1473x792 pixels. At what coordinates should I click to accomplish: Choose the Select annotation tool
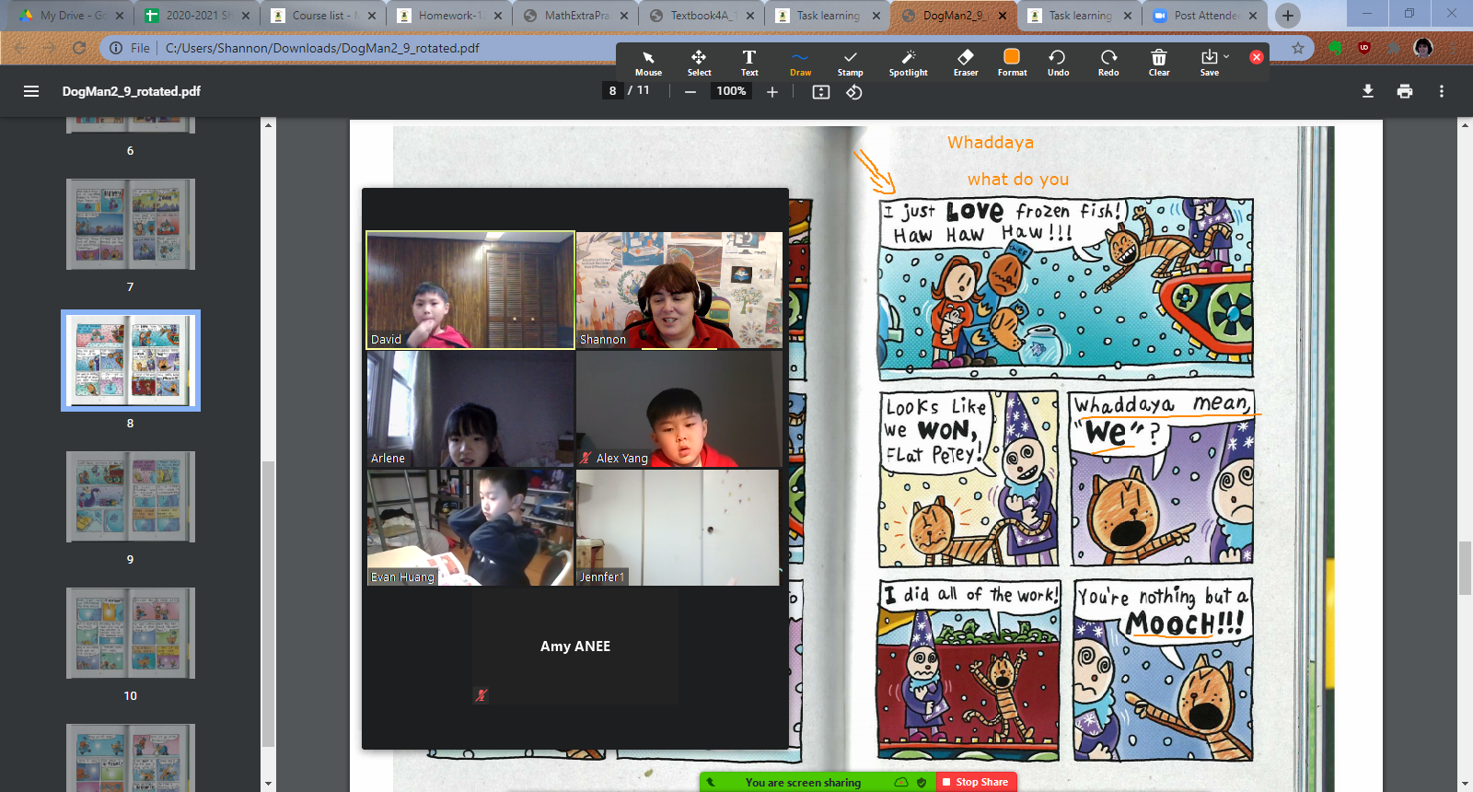699,63
